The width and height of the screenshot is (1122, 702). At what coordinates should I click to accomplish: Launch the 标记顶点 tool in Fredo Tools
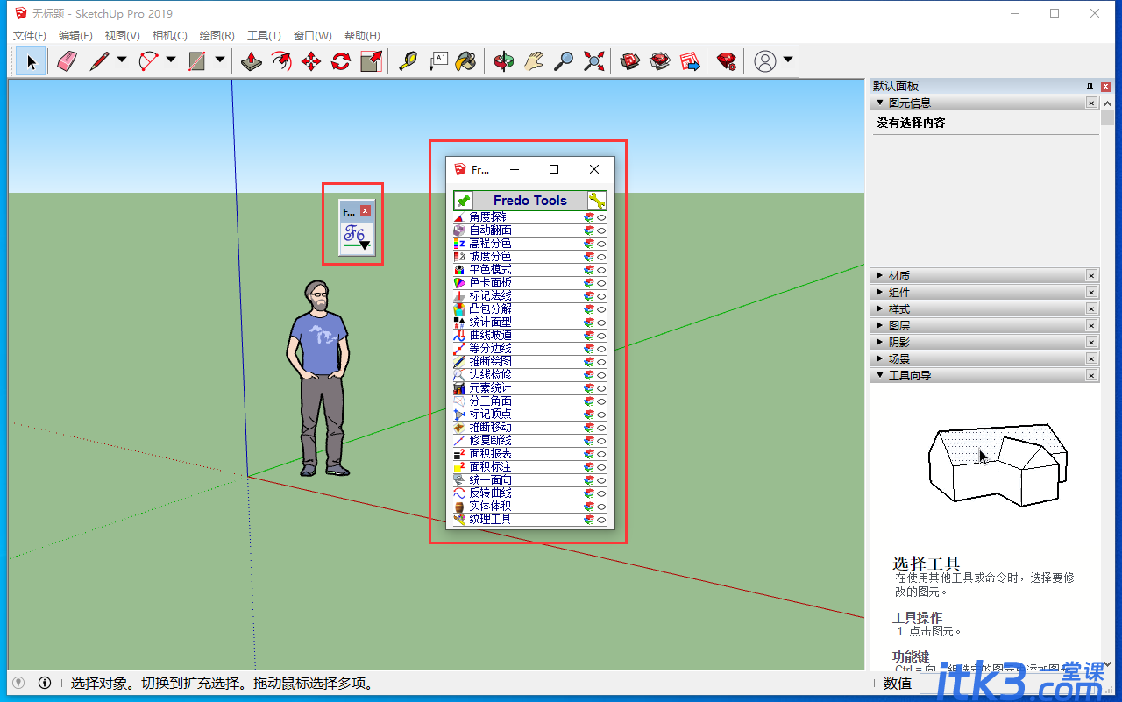(490, 415)
